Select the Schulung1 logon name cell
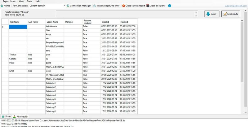 (55, 83)
